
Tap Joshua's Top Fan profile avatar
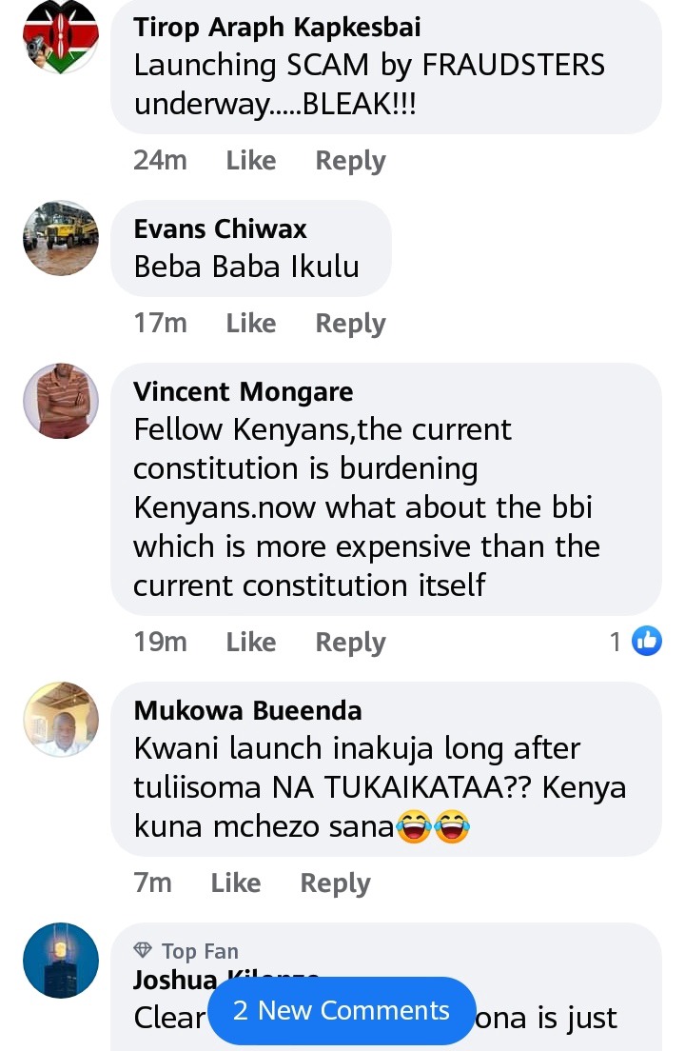61,961
